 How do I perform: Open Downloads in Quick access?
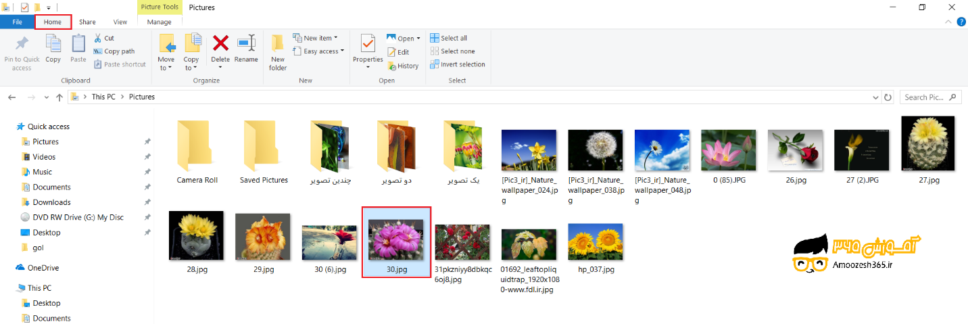(x=51, y=202)
